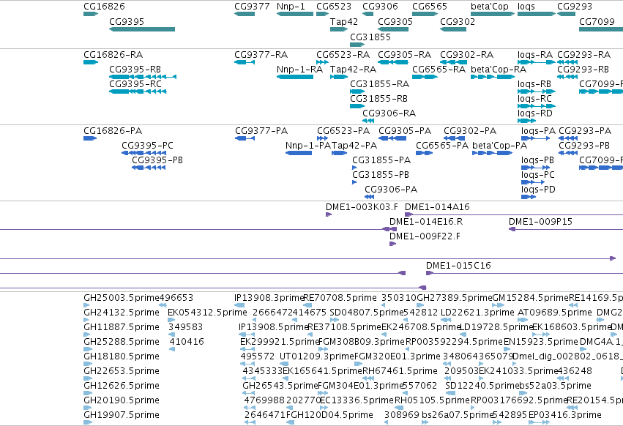The height and width of the screenshot is (426, 623).
Task: Select BAC end DME1-014E16.R
Action: [426, 222]
